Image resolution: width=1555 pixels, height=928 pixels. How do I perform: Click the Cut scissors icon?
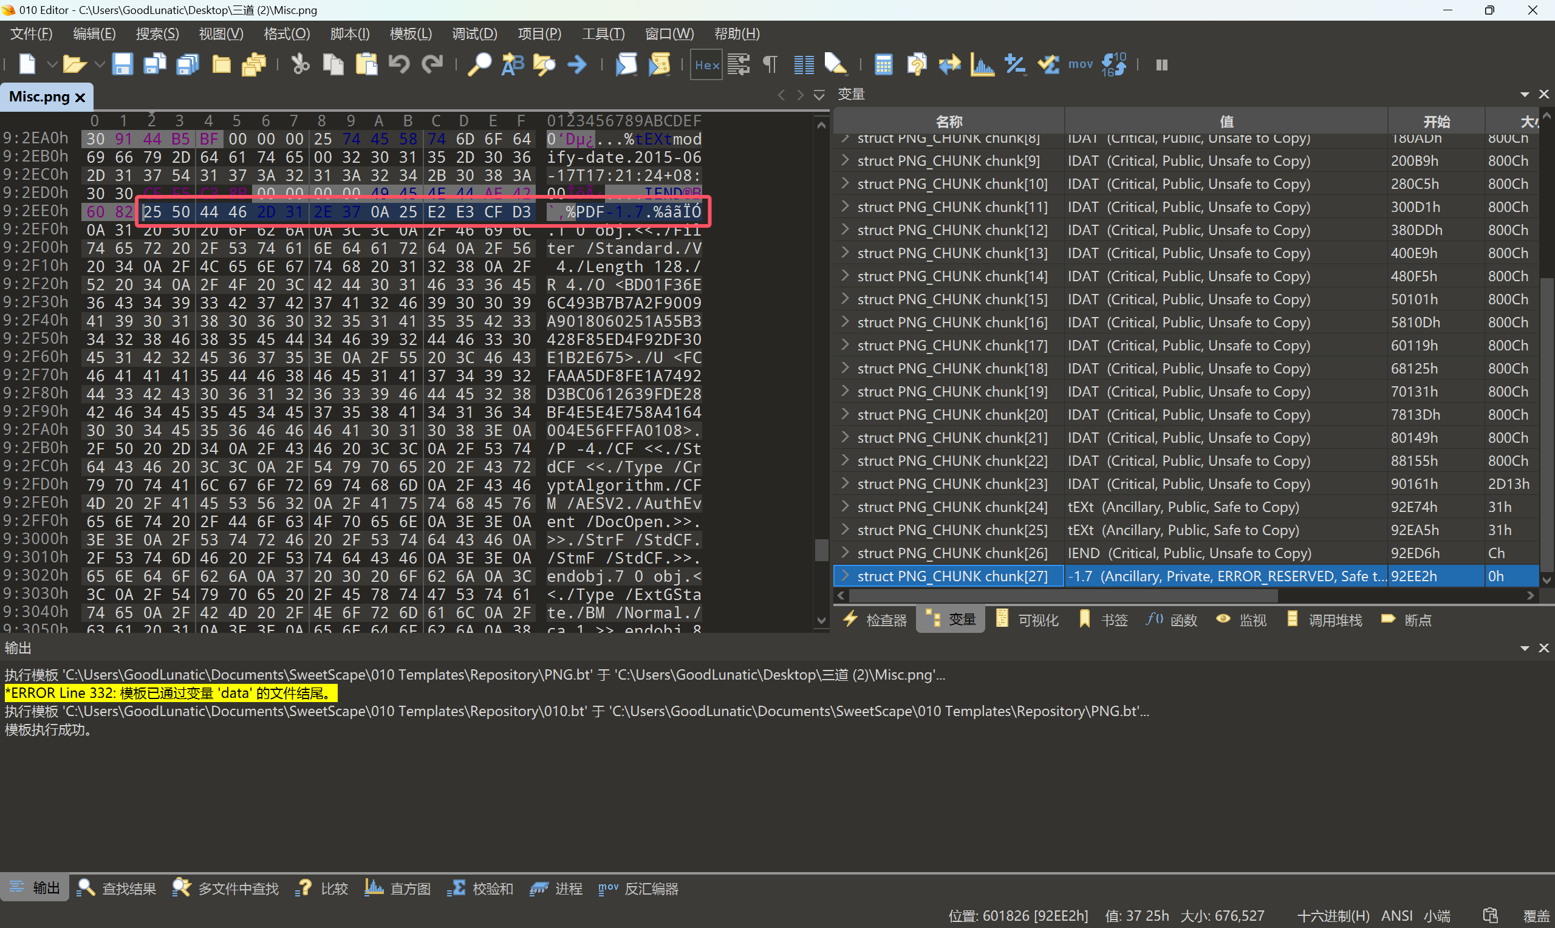300,64
